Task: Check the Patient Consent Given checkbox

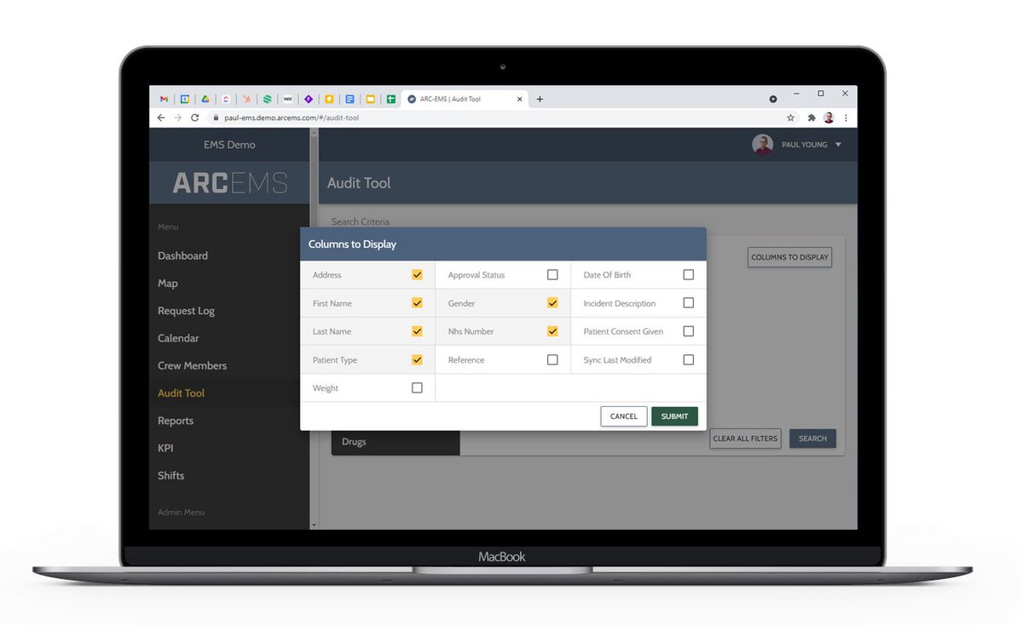Action: click(x=689, y=331)
